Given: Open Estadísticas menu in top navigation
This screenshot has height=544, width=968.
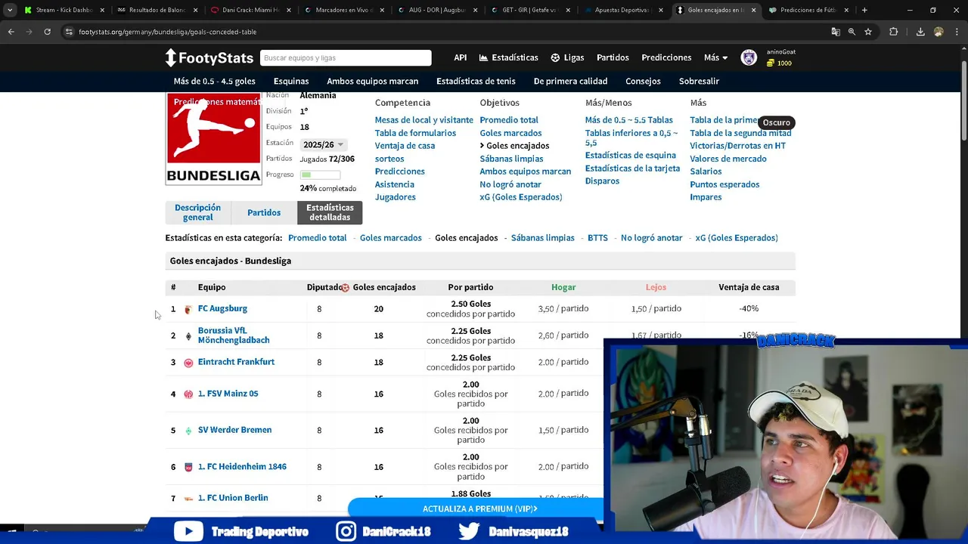Looking at the screenshot, I should click(508, 57).
